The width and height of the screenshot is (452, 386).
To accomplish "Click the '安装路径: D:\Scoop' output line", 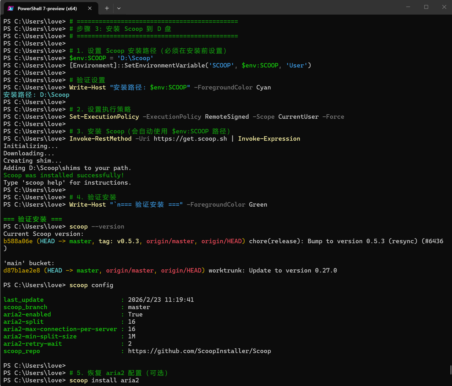I will pyautogui.click(x=36, y=95).
